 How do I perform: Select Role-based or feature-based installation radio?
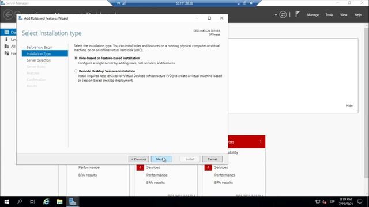click(x=76, y=58)
